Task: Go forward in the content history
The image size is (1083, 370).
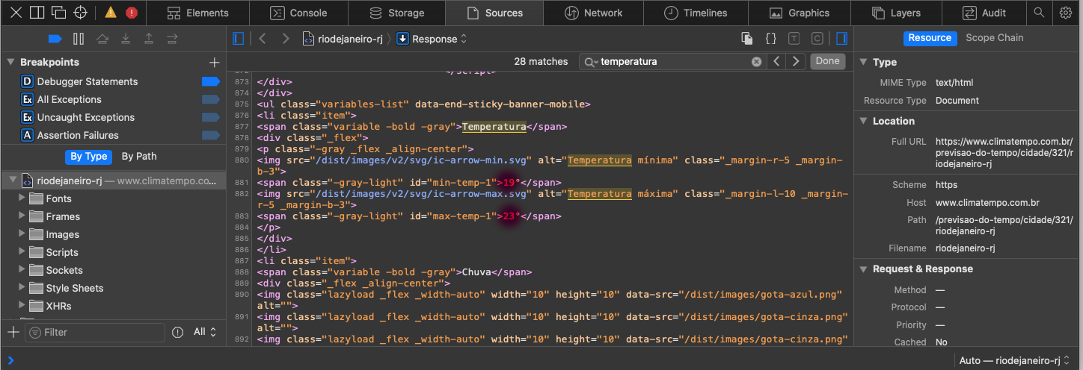Action: [x=285, y=38]
